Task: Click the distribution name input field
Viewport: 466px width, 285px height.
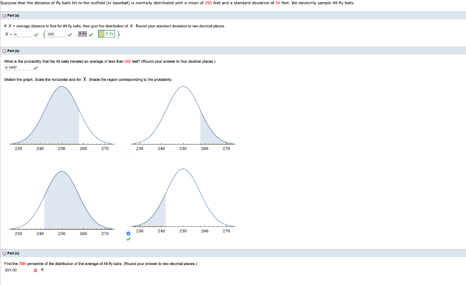Action: tap(23, 34)
